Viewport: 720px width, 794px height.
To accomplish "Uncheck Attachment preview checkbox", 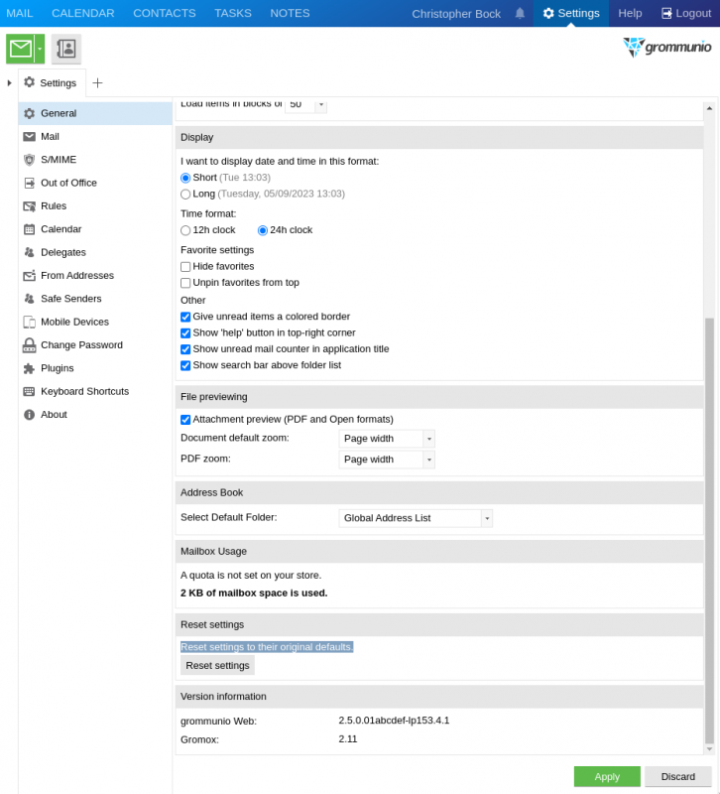I will (185, 420).
